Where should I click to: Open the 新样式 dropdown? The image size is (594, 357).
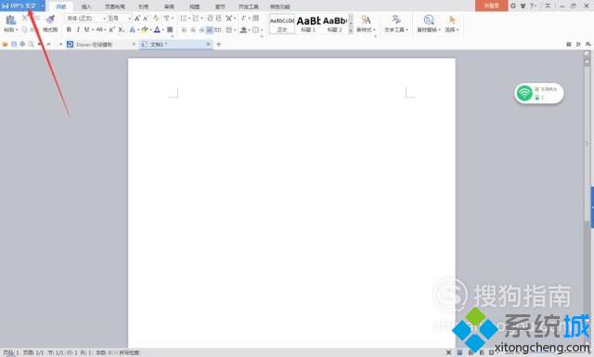tap(366, 23)
